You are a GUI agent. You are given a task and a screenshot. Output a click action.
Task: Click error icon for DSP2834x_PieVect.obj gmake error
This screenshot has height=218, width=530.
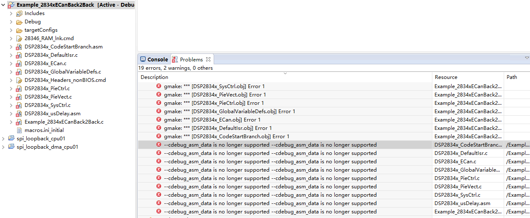[x=159, y=95]
